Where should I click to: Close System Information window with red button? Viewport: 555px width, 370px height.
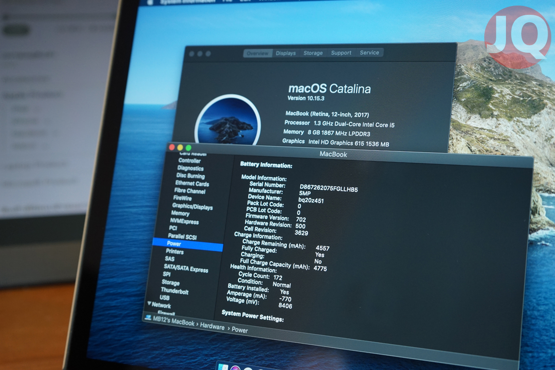point(172,147)
